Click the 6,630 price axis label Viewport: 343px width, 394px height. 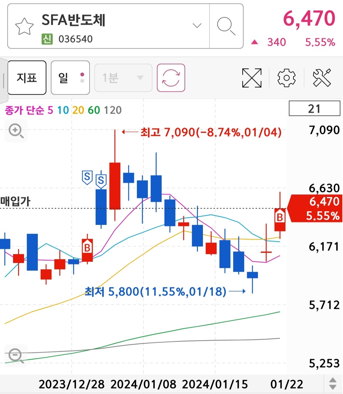click(x=324, y=188)
